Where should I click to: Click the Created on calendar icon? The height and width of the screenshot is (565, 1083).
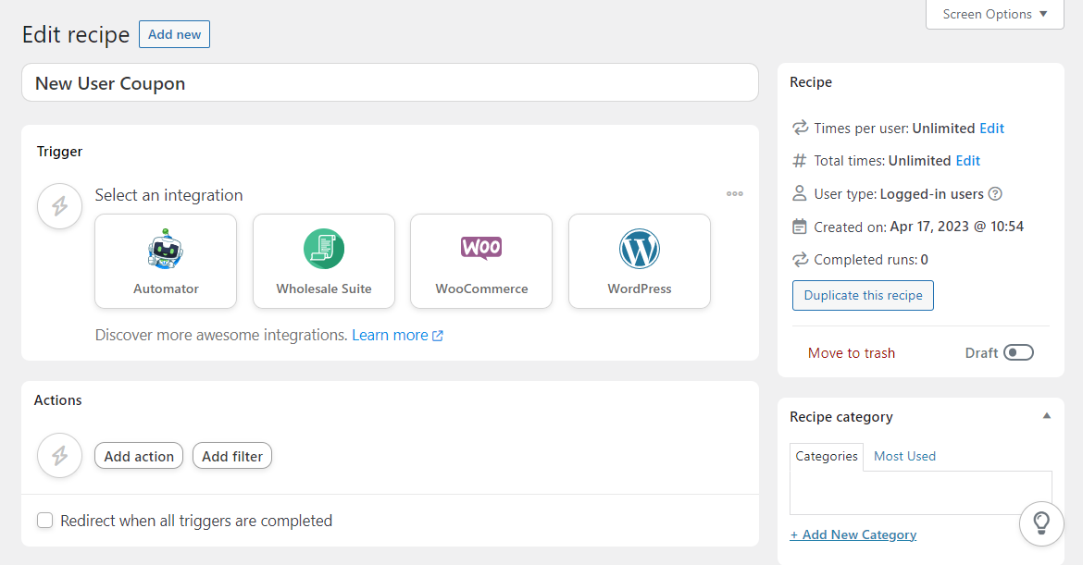click(x=799, y=227)
